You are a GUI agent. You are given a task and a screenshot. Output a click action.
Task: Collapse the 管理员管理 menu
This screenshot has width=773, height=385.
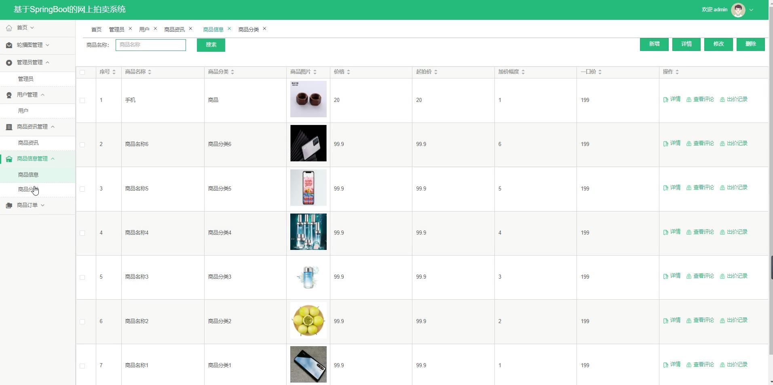coord(38,63)
